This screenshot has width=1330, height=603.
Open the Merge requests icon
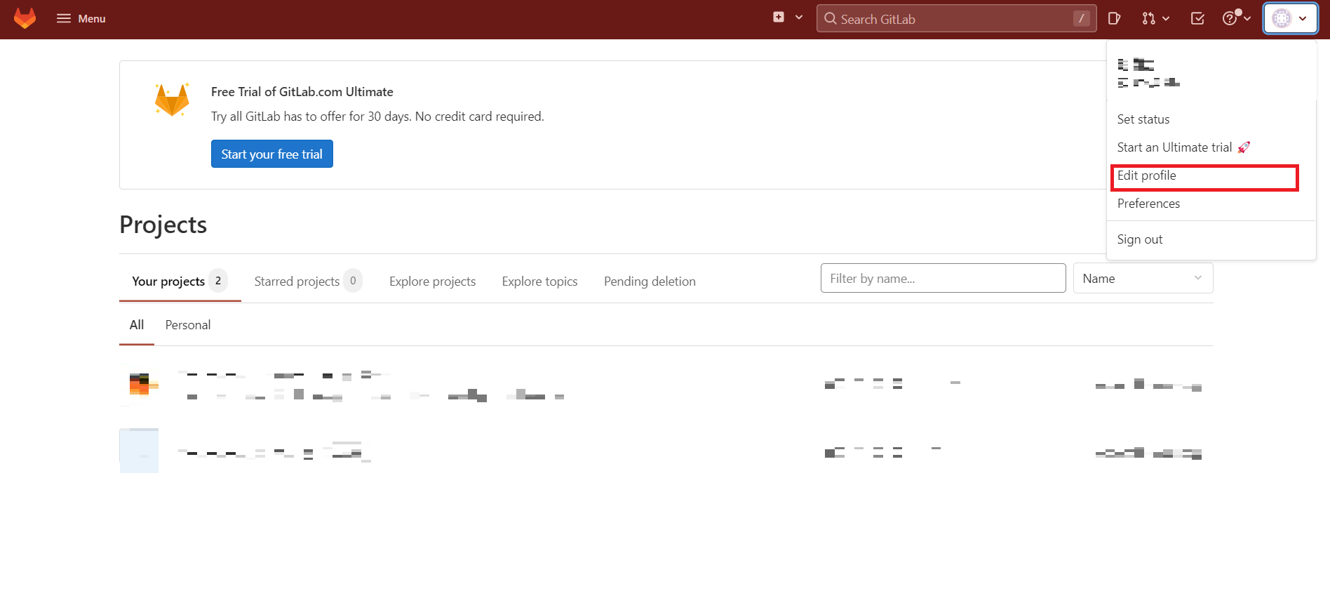(x=1148, y=19)
